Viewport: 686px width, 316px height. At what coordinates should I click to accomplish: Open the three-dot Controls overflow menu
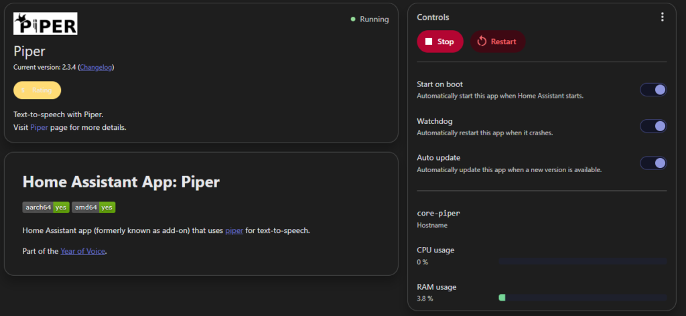[x=662, y=17]
